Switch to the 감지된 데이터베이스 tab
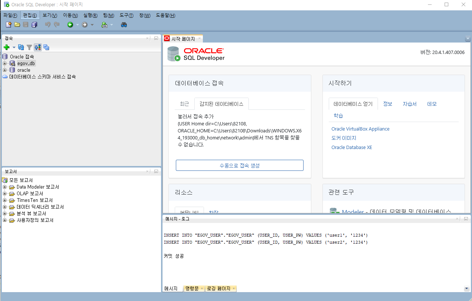This screenshot has height=301, width=472. click(221, 104)
